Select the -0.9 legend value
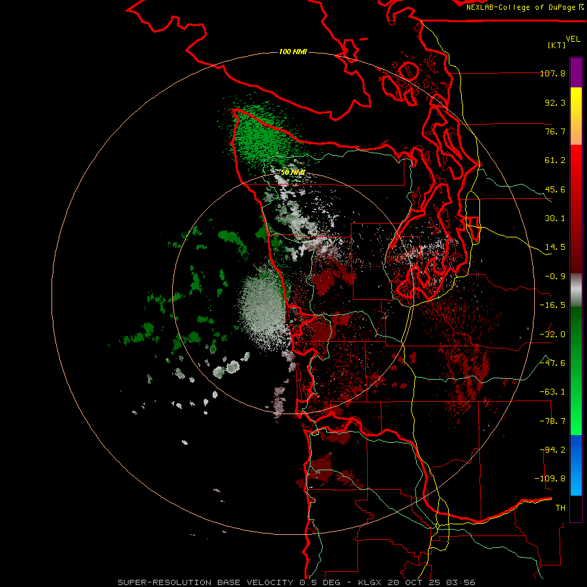The image size is (587, 587). point(555,277)
